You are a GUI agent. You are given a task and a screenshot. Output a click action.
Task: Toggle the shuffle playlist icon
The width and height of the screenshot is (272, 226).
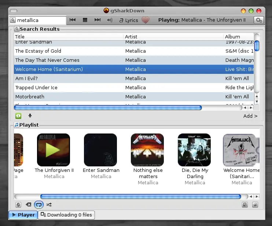[49, 205]
